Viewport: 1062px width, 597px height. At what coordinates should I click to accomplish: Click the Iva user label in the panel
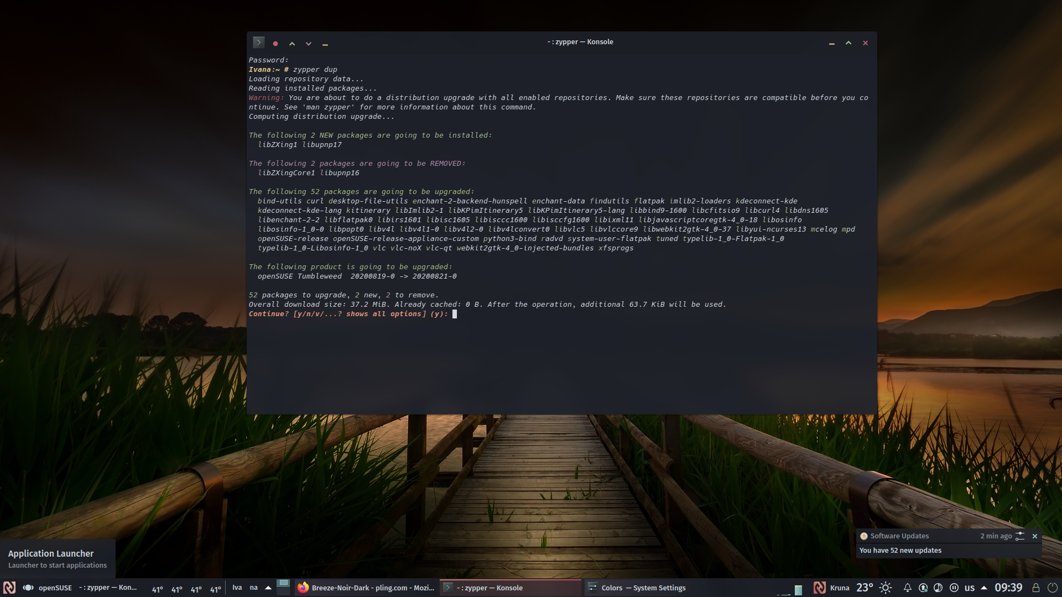coord(237,588)
